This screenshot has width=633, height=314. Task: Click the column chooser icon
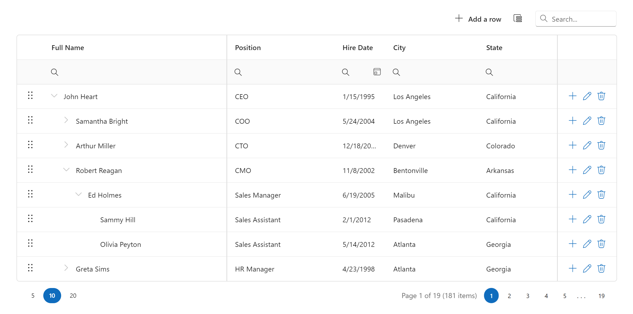click(x=517, y=19)
